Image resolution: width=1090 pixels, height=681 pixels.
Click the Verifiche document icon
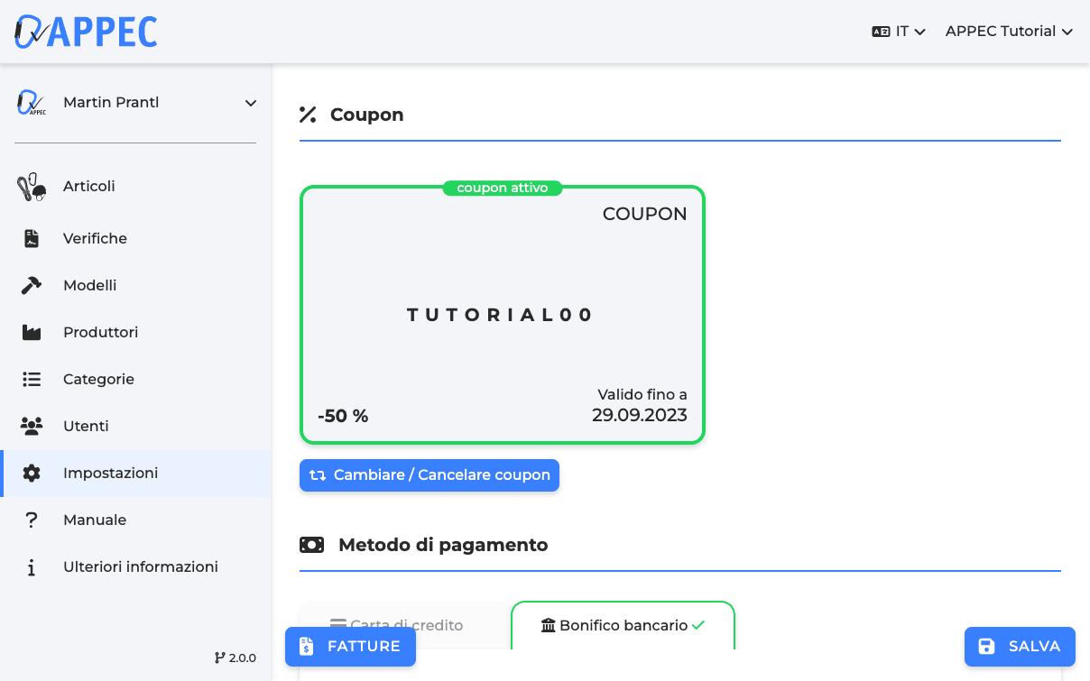(32, 238)
